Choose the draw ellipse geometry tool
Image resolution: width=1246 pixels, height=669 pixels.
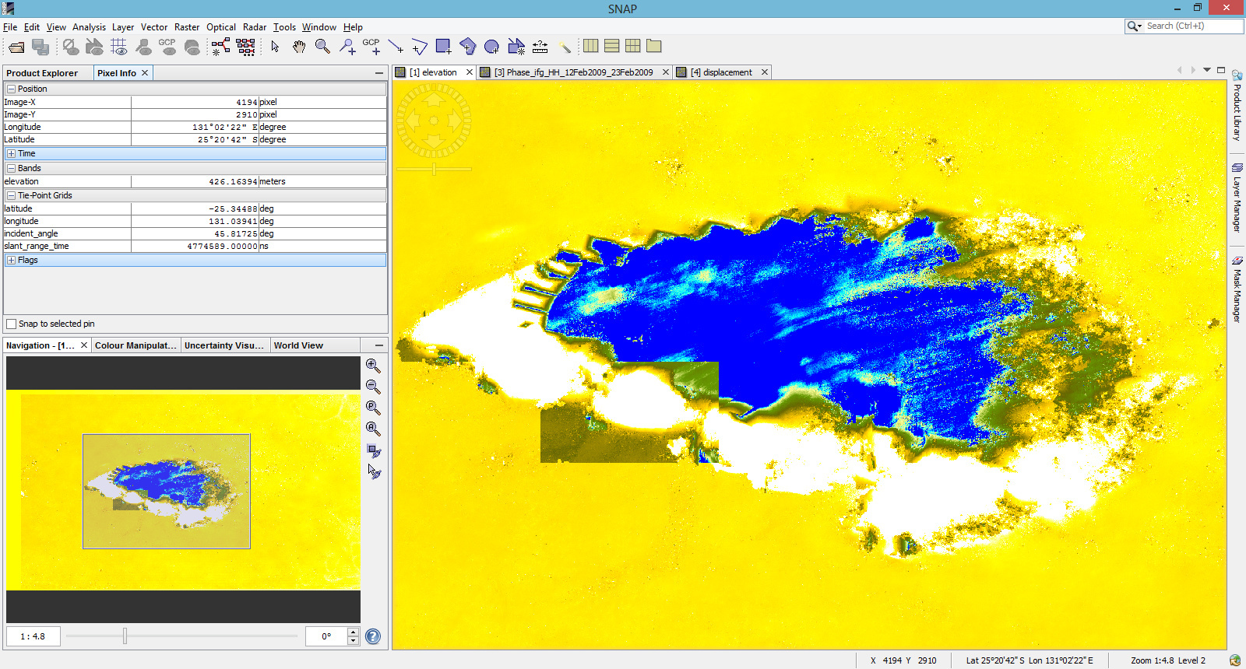point(491,47)
